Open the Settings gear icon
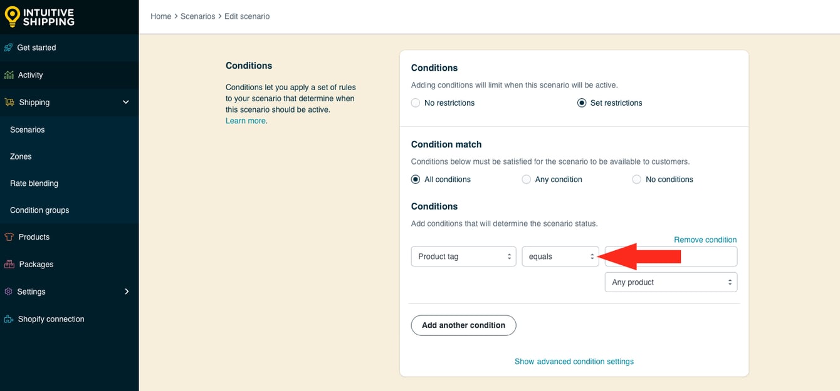 coord(8,292)
